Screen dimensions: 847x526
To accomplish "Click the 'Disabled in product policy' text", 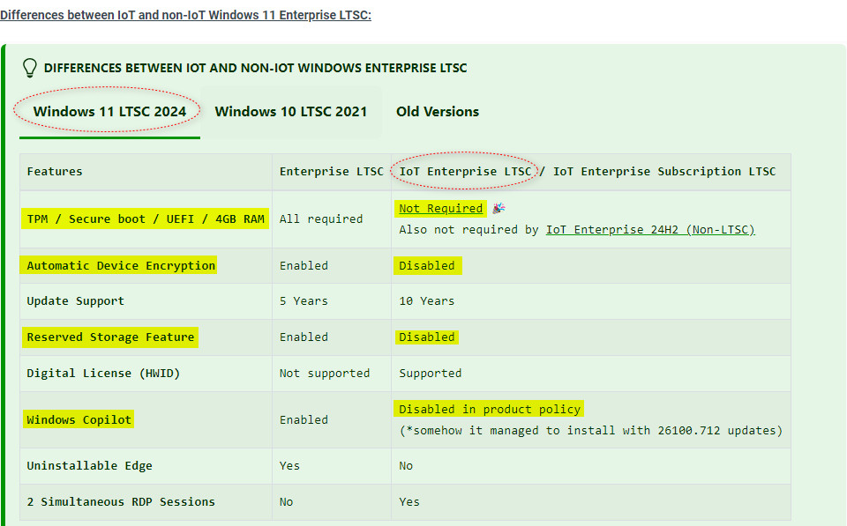I will pos(490,410).
